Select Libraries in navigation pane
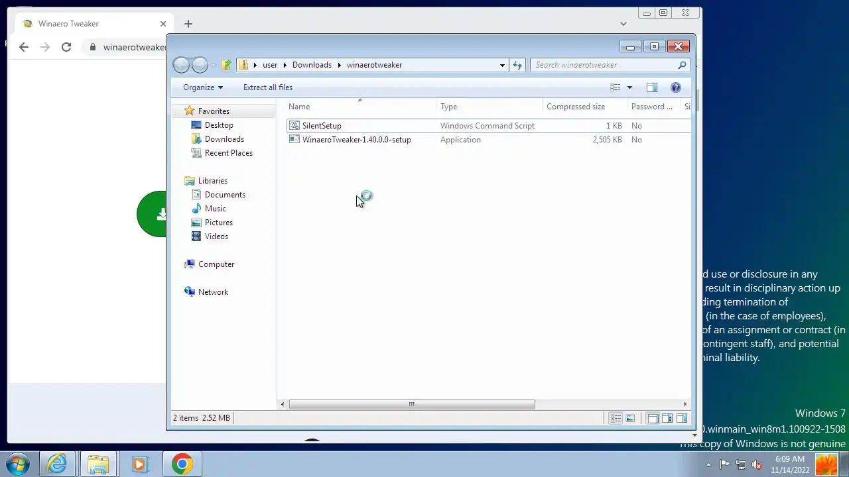Screen dimensions: 849x477 213,181
